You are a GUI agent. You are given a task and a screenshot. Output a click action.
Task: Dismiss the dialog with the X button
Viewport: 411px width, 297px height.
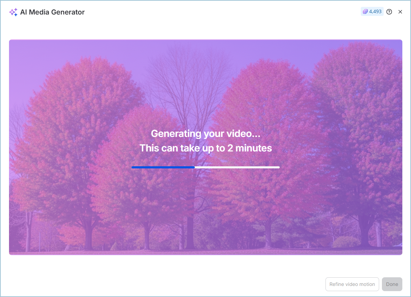(x=400, y=11)
